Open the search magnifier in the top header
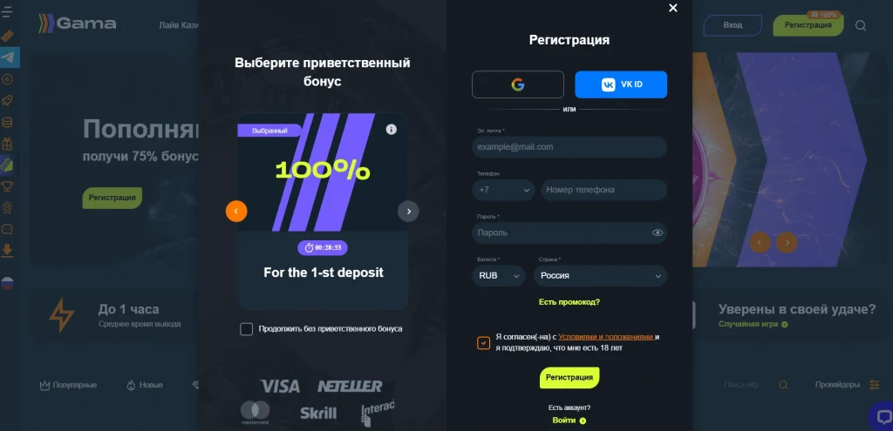Viewport: 893px width, 431px height. [x=861, y=25]
